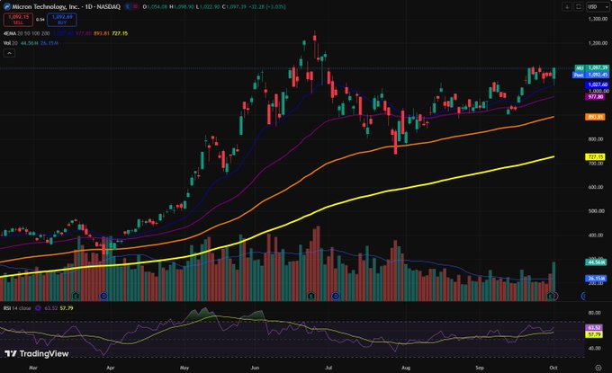Click the blue 26.15M volume axis label
Image resolution: width=612 pixels, height=373 pixels.
coord(596,279)
